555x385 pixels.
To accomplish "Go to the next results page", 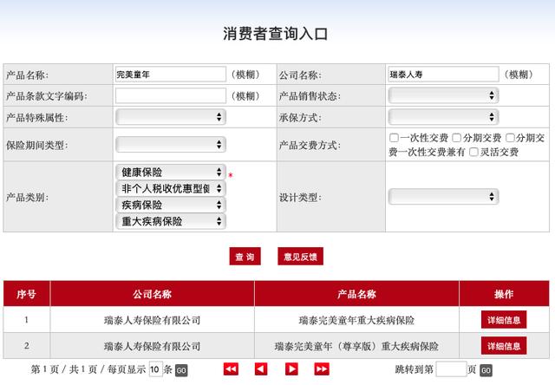I will pos(291,369).
